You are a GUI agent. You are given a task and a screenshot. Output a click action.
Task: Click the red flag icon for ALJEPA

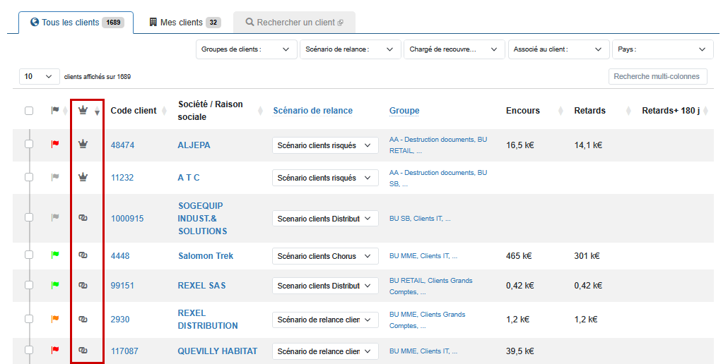click(55, 144)
